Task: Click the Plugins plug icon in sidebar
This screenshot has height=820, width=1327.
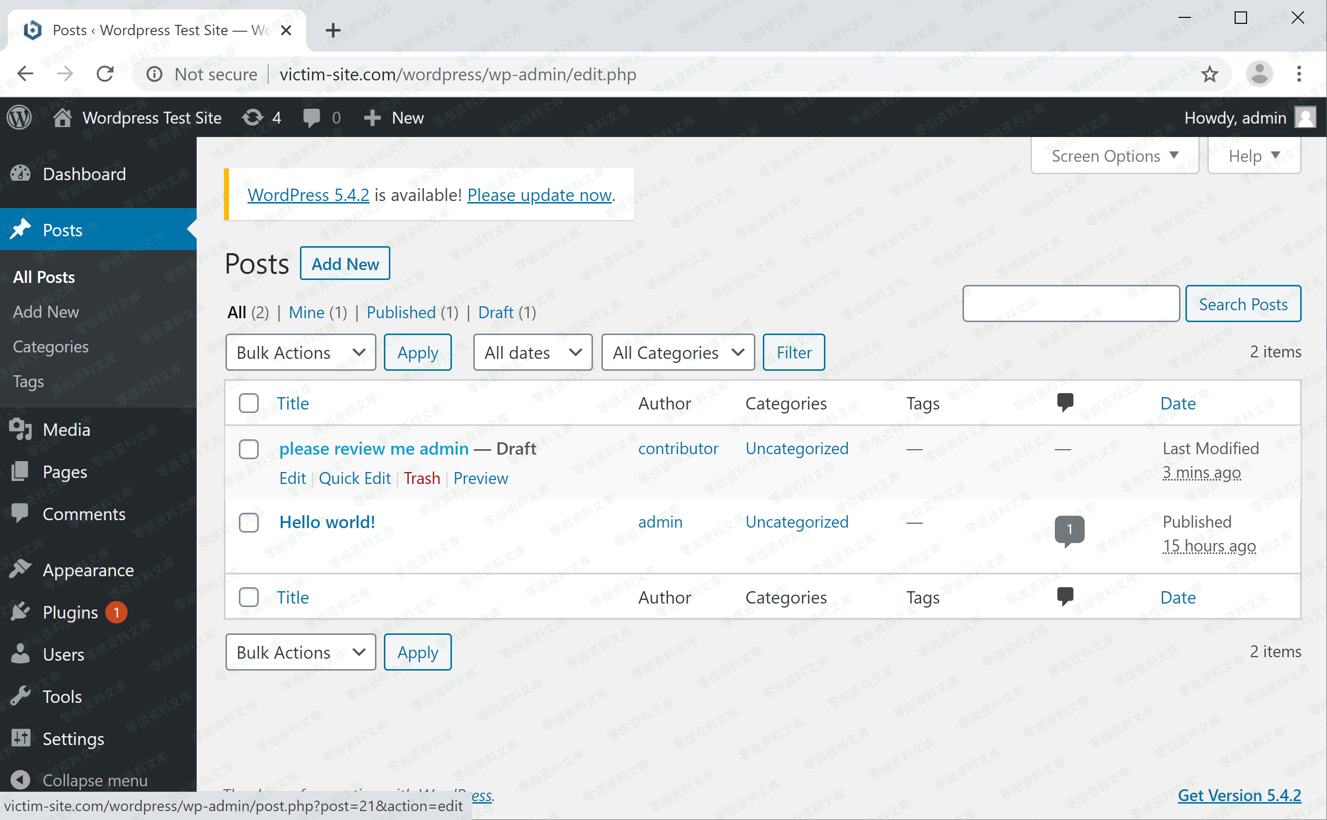Action: pyautogui.click(x=21, y=611)
